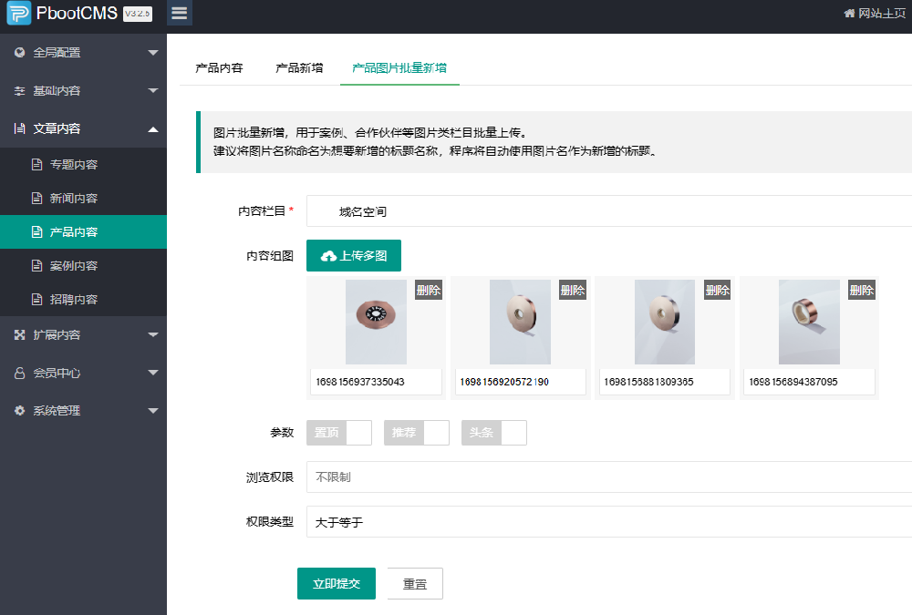The height and width of the screenshot is (615, 912).
Task: Click the sliders icon next to 基础内容
Action: click(x=18, y=90)
